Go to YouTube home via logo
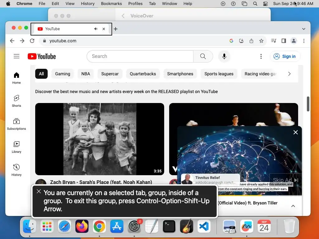This screenshot has width=319, height=239. (x=42, y=56)
